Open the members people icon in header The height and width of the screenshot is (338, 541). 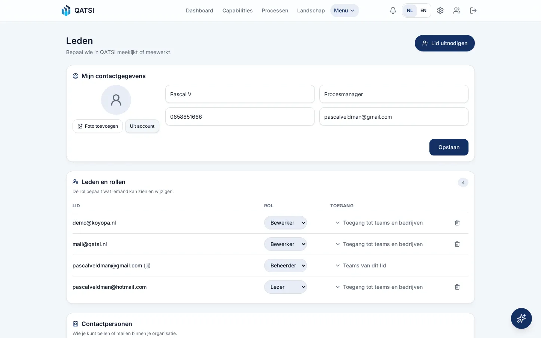click(x=457, y=11)
